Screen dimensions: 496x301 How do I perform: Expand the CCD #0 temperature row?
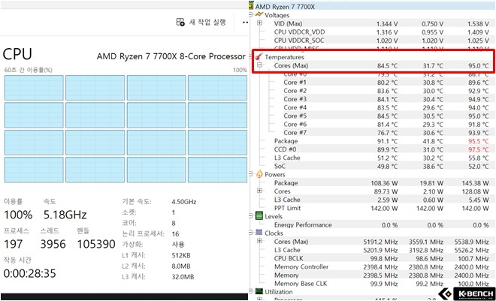pyautogui.click(x=260, y=149)
